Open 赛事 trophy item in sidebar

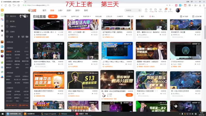pyautogui.click(x=10, y=37)
